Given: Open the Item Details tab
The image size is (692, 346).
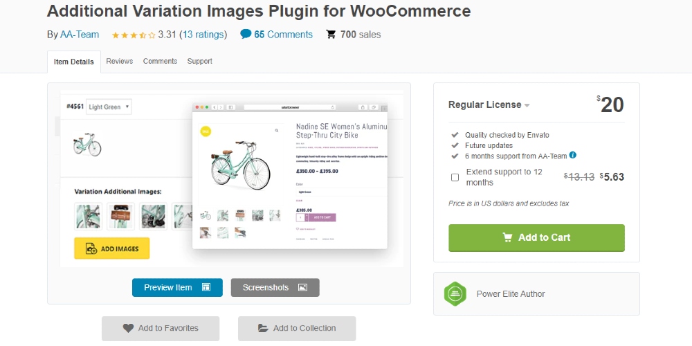Looking at the screenshot, I should pyautogui.click(x=74, y=62).
